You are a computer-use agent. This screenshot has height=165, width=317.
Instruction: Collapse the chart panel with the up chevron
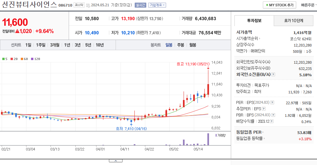(x=116, y=161)
